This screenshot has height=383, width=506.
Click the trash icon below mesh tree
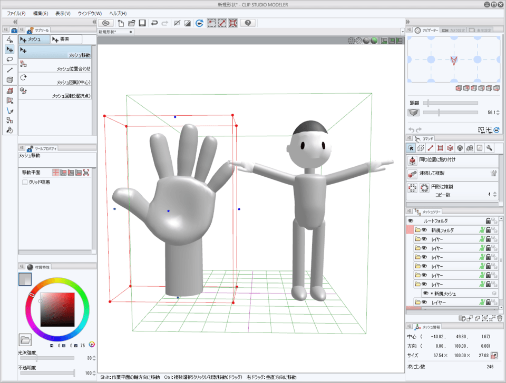(500, 318)
